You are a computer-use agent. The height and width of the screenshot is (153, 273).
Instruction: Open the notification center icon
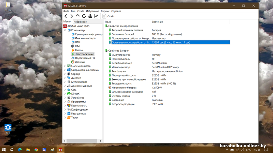(x=266, y=150)
